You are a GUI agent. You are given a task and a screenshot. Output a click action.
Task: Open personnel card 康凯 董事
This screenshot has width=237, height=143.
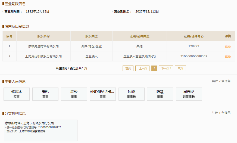pos(45,94)
